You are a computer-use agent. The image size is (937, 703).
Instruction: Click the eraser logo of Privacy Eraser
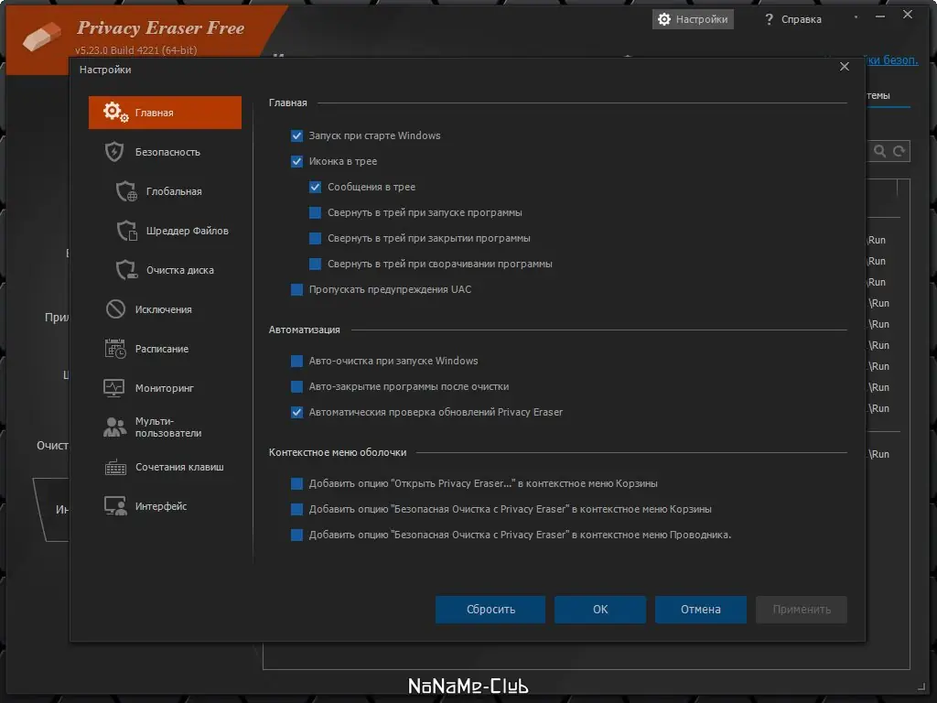click(x=42, y=36)
